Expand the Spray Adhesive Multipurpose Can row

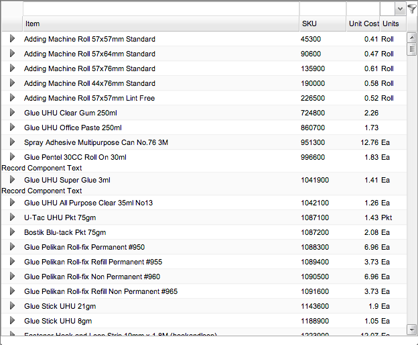point(12,142)
